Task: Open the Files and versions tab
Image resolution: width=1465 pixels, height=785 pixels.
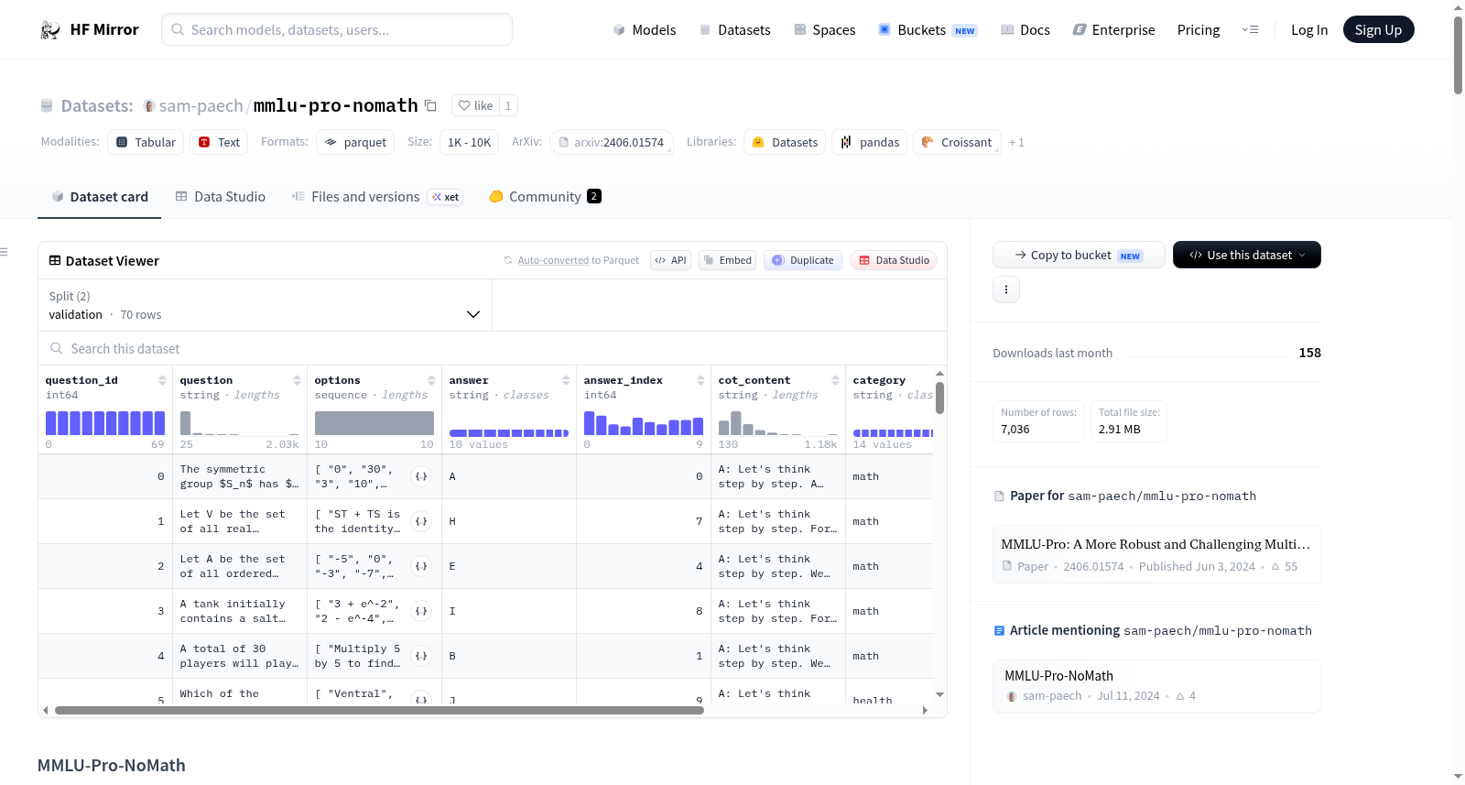Action: point(376,196)
